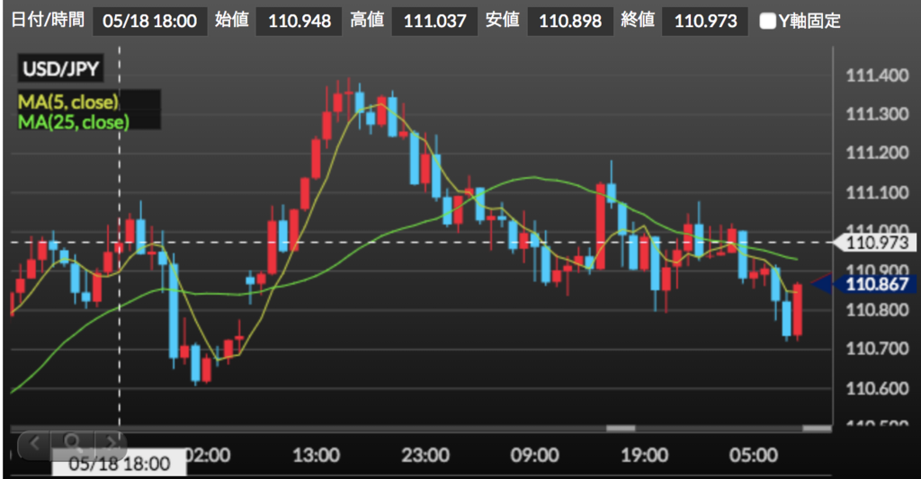Click the 始値 label

(231, 20)
